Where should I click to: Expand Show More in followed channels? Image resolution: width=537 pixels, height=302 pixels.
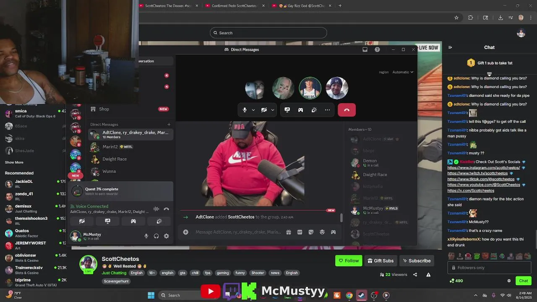tap(14, 162)
